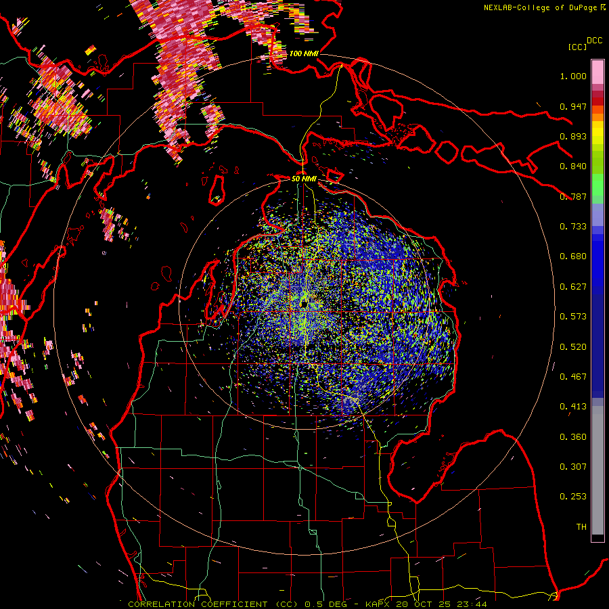Viewport: 609px width, 609px height.
Task: Select the 0.573 legend value
Action: coord(573,317)
